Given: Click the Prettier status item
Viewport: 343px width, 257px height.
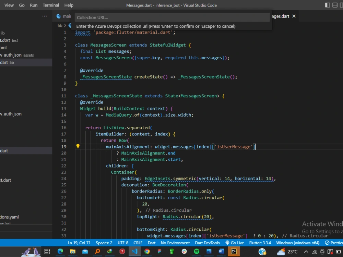Looking at the screenshot, I should 334,243.
